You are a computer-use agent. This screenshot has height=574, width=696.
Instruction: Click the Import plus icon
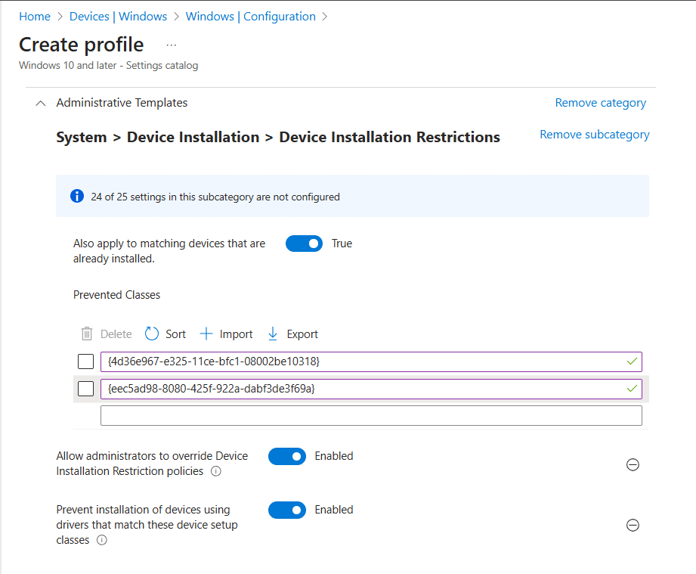click(206, 334)
